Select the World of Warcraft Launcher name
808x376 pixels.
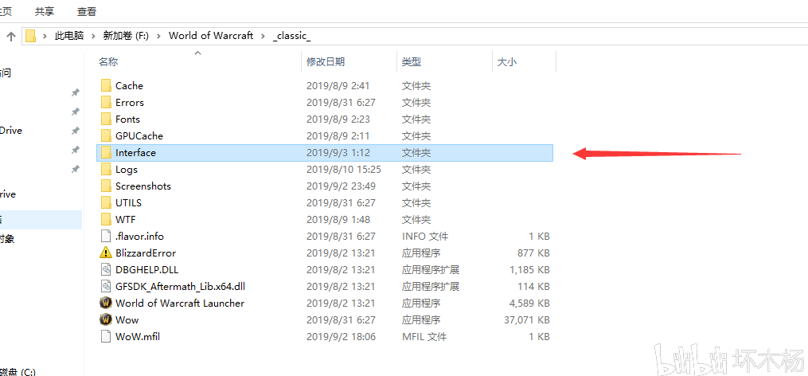(x=180, y=304)
